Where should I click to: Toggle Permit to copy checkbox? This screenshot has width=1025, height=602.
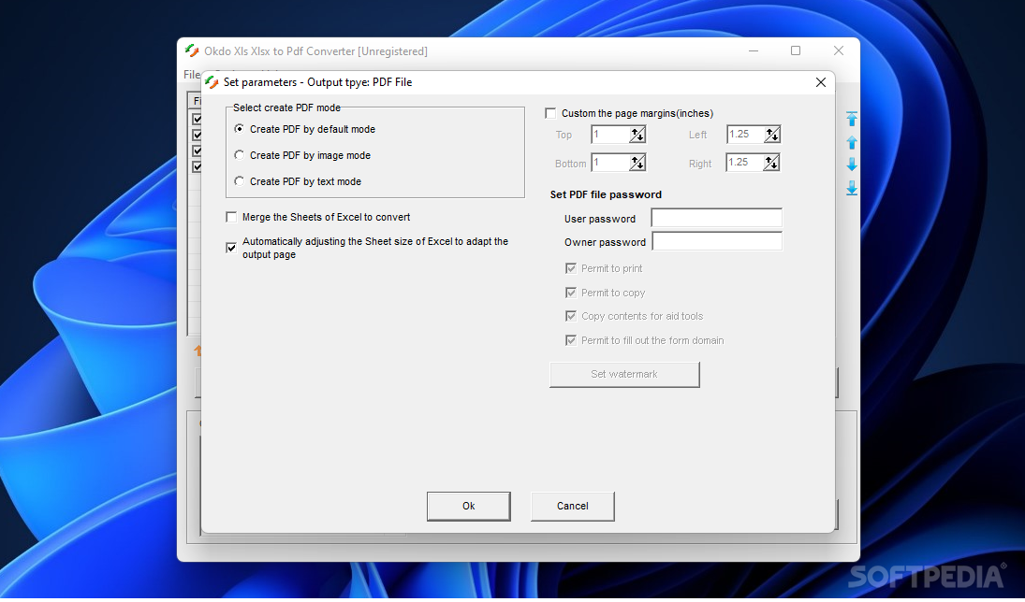(x=571, y=293)
